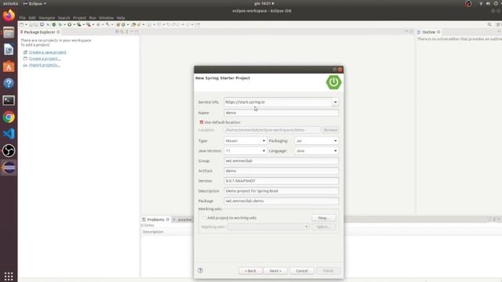
Task: Toggle the Use default location checkbox
Action: coord(202,122)
